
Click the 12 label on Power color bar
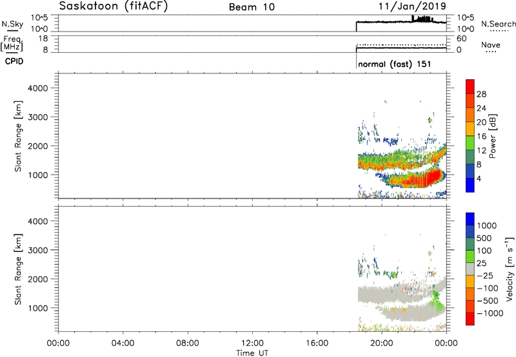click(x=481, y=151)
